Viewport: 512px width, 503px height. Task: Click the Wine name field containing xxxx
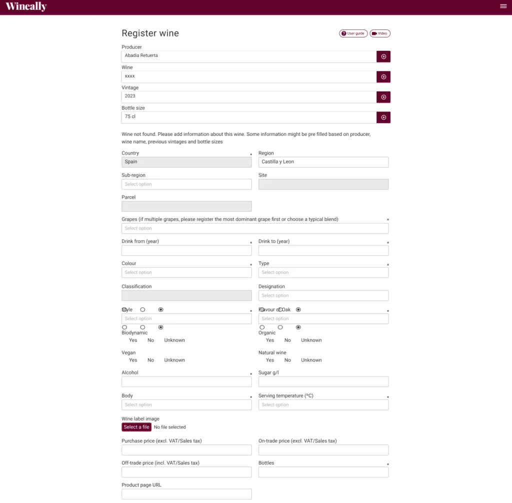pyautogui.click(x=249, y=77)
